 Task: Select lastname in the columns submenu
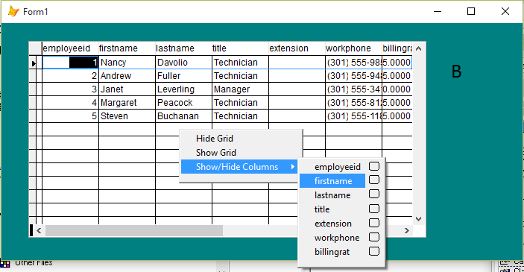(332, 195)
